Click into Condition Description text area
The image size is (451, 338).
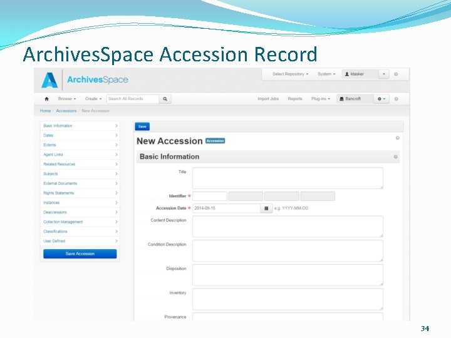point(288,250)
